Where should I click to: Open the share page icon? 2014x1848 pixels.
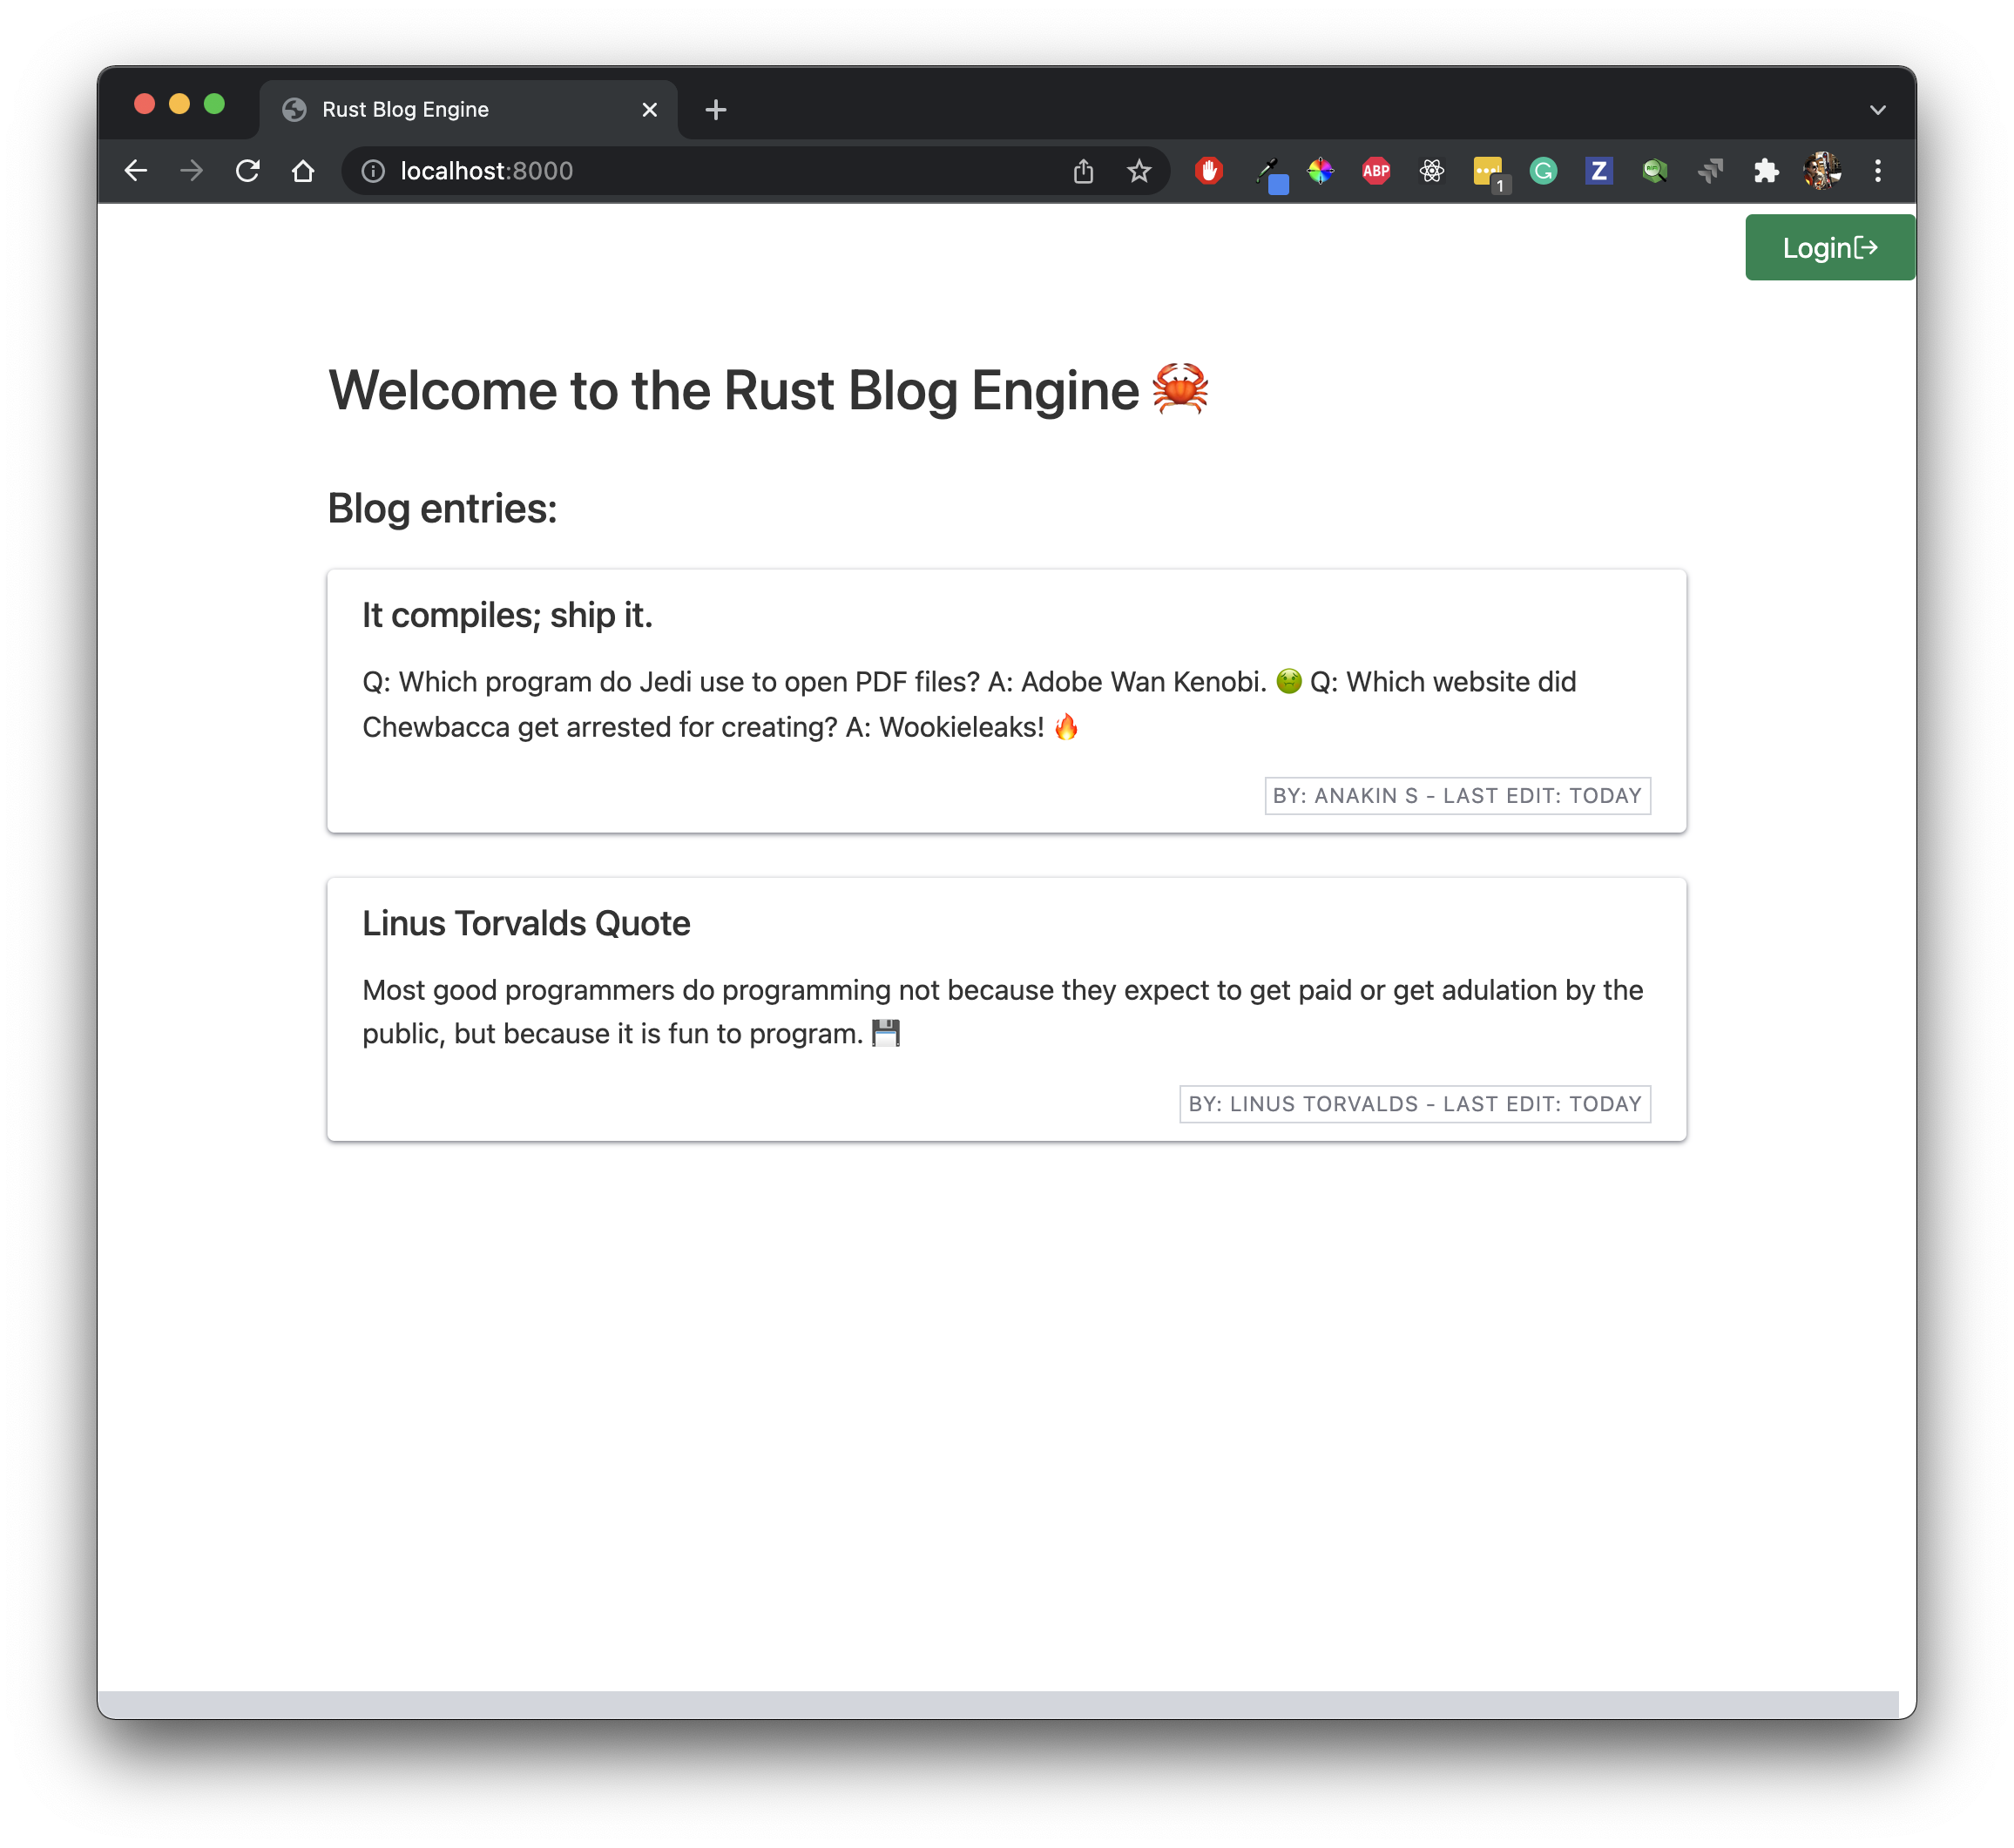click(x=1083, y=171)
